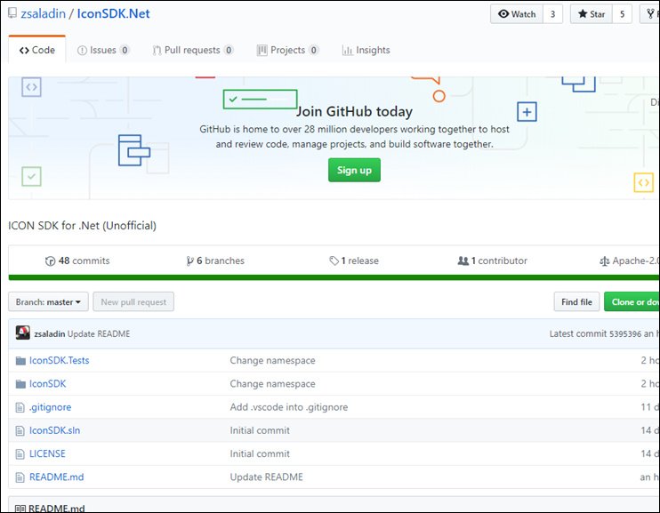Click the contributors people icon

pos(463,261)
